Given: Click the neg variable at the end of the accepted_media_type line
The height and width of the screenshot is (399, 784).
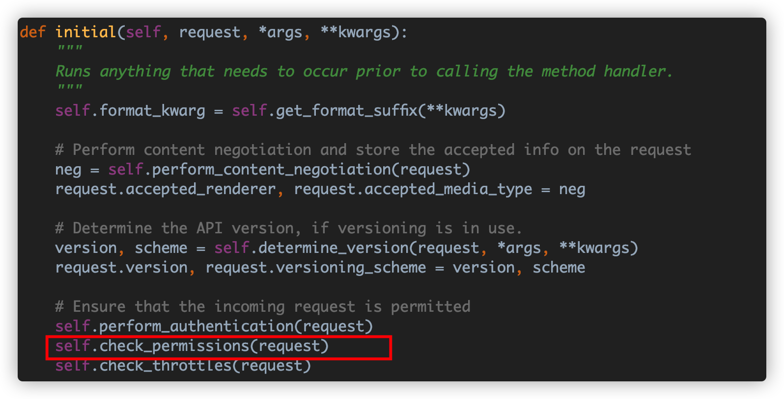Looking at the screenshot, I should click(x=572, y=189).
